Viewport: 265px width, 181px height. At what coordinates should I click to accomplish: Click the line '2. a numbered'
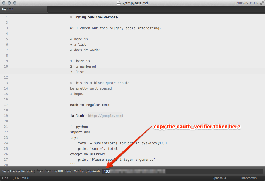click(83, 67)
